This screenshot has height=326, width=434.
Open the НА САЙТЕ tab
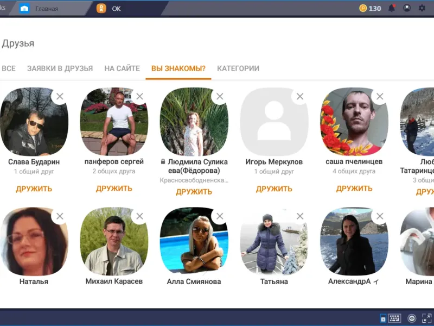tap(122, 68)
